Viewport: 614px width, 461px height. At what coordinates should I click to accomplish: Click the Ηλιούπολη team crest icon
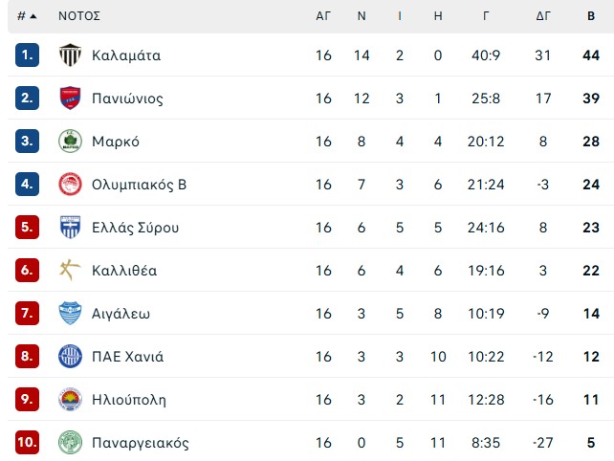pos(70,400)
